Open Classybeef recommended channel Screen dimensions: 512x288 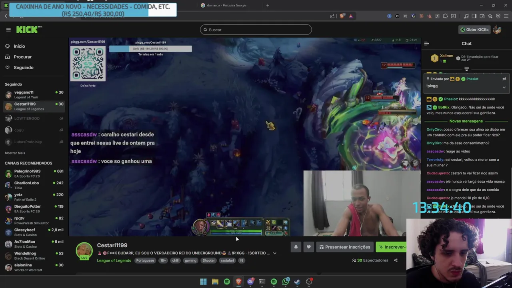[x=34, y=232]
